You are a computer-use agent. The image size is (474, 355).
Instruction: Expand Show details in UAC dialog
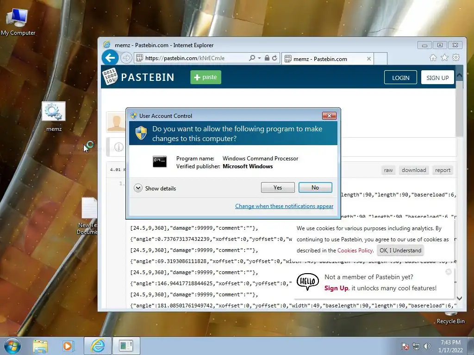(x=155, y=189)
